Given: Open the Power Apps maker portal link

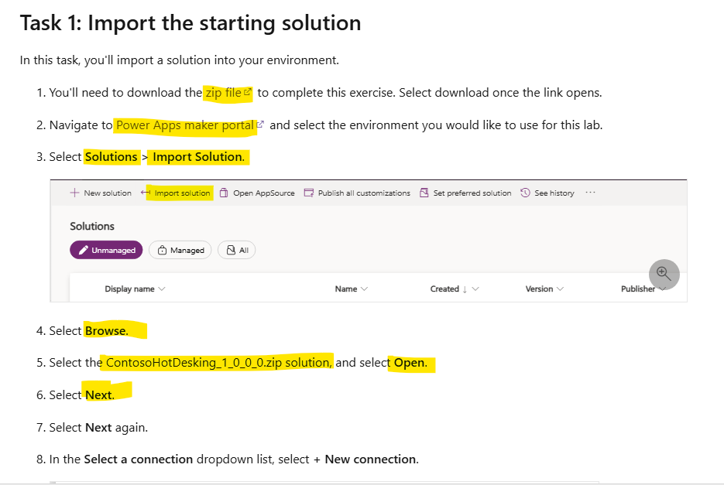Looking at the screenshot, I should click(x=185, y=125).
